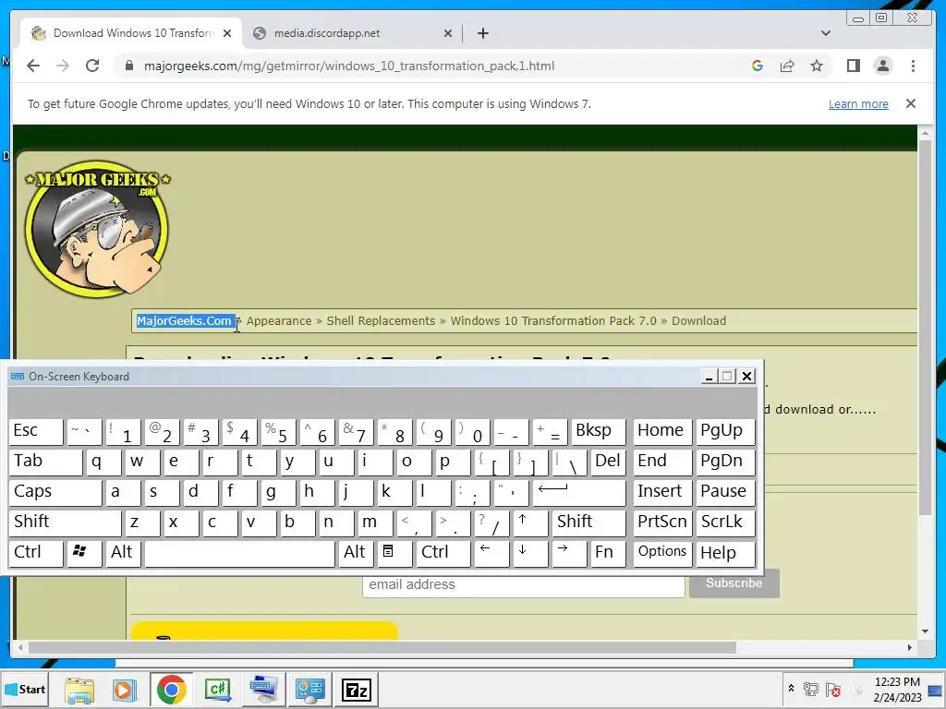Dismiss the Chrome update notice bar
Viewport: 946px width, 709px height.
point(911,103)
